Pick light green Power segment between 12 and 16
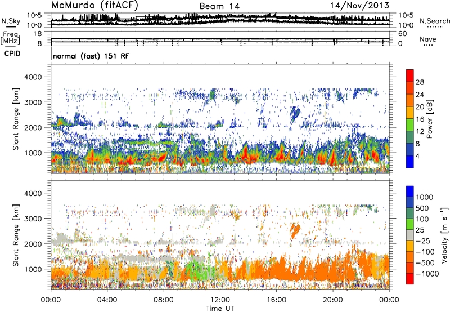450x312 pixels. click(x=410, y=124)
